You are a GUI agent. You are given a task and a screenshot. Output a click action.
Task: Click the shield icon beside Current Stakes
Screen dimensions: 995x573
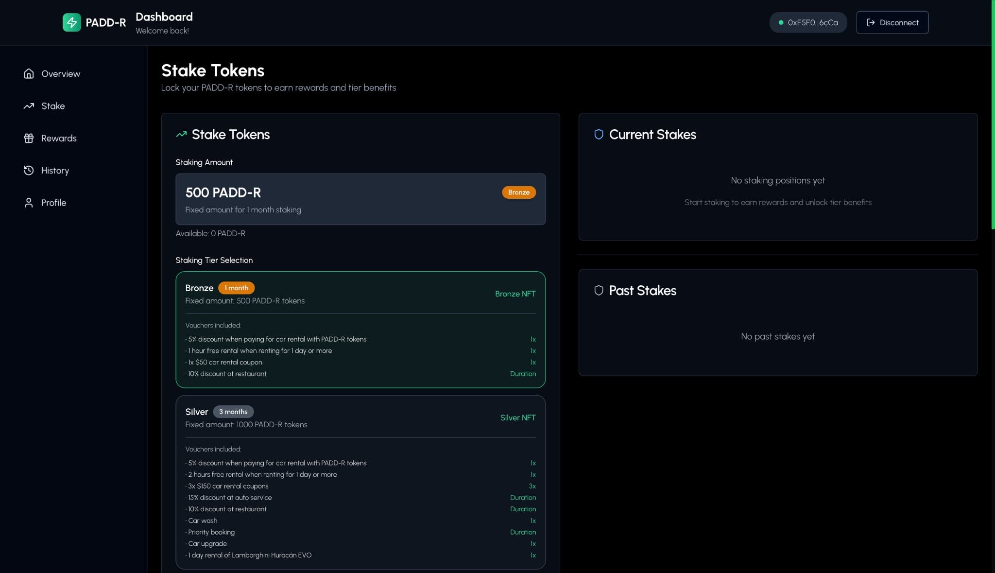(x=599, y=134)
